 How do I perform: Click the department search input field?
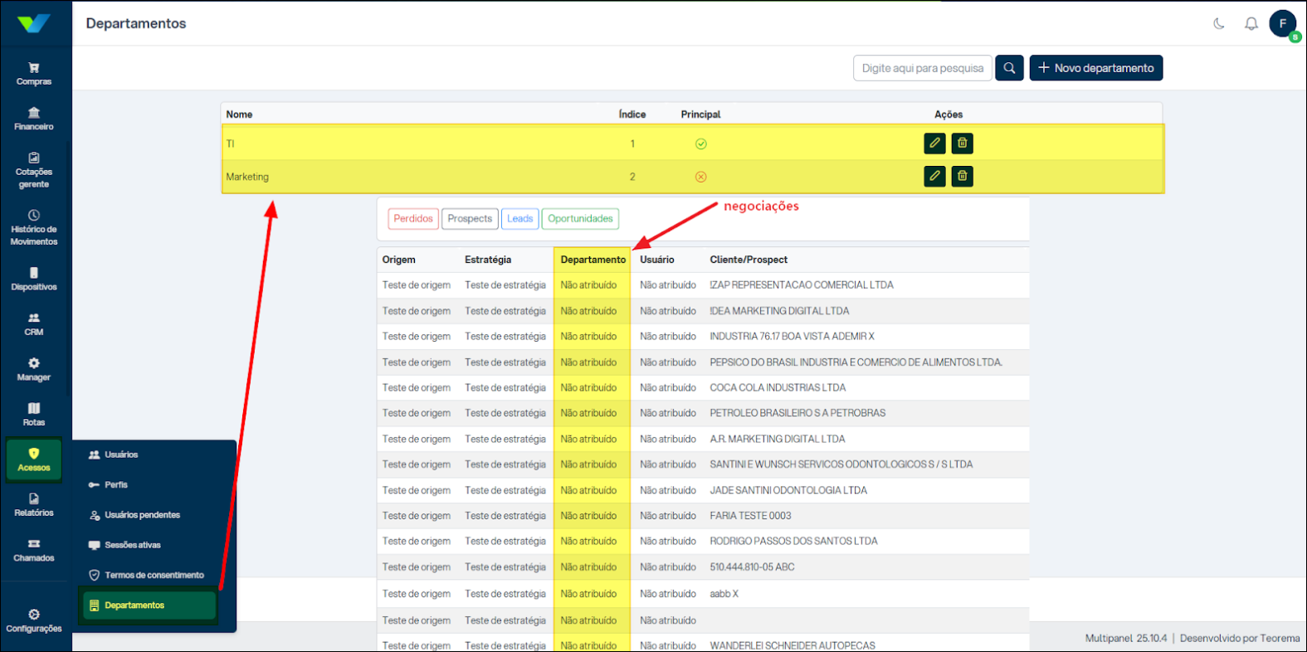point(922,68)
